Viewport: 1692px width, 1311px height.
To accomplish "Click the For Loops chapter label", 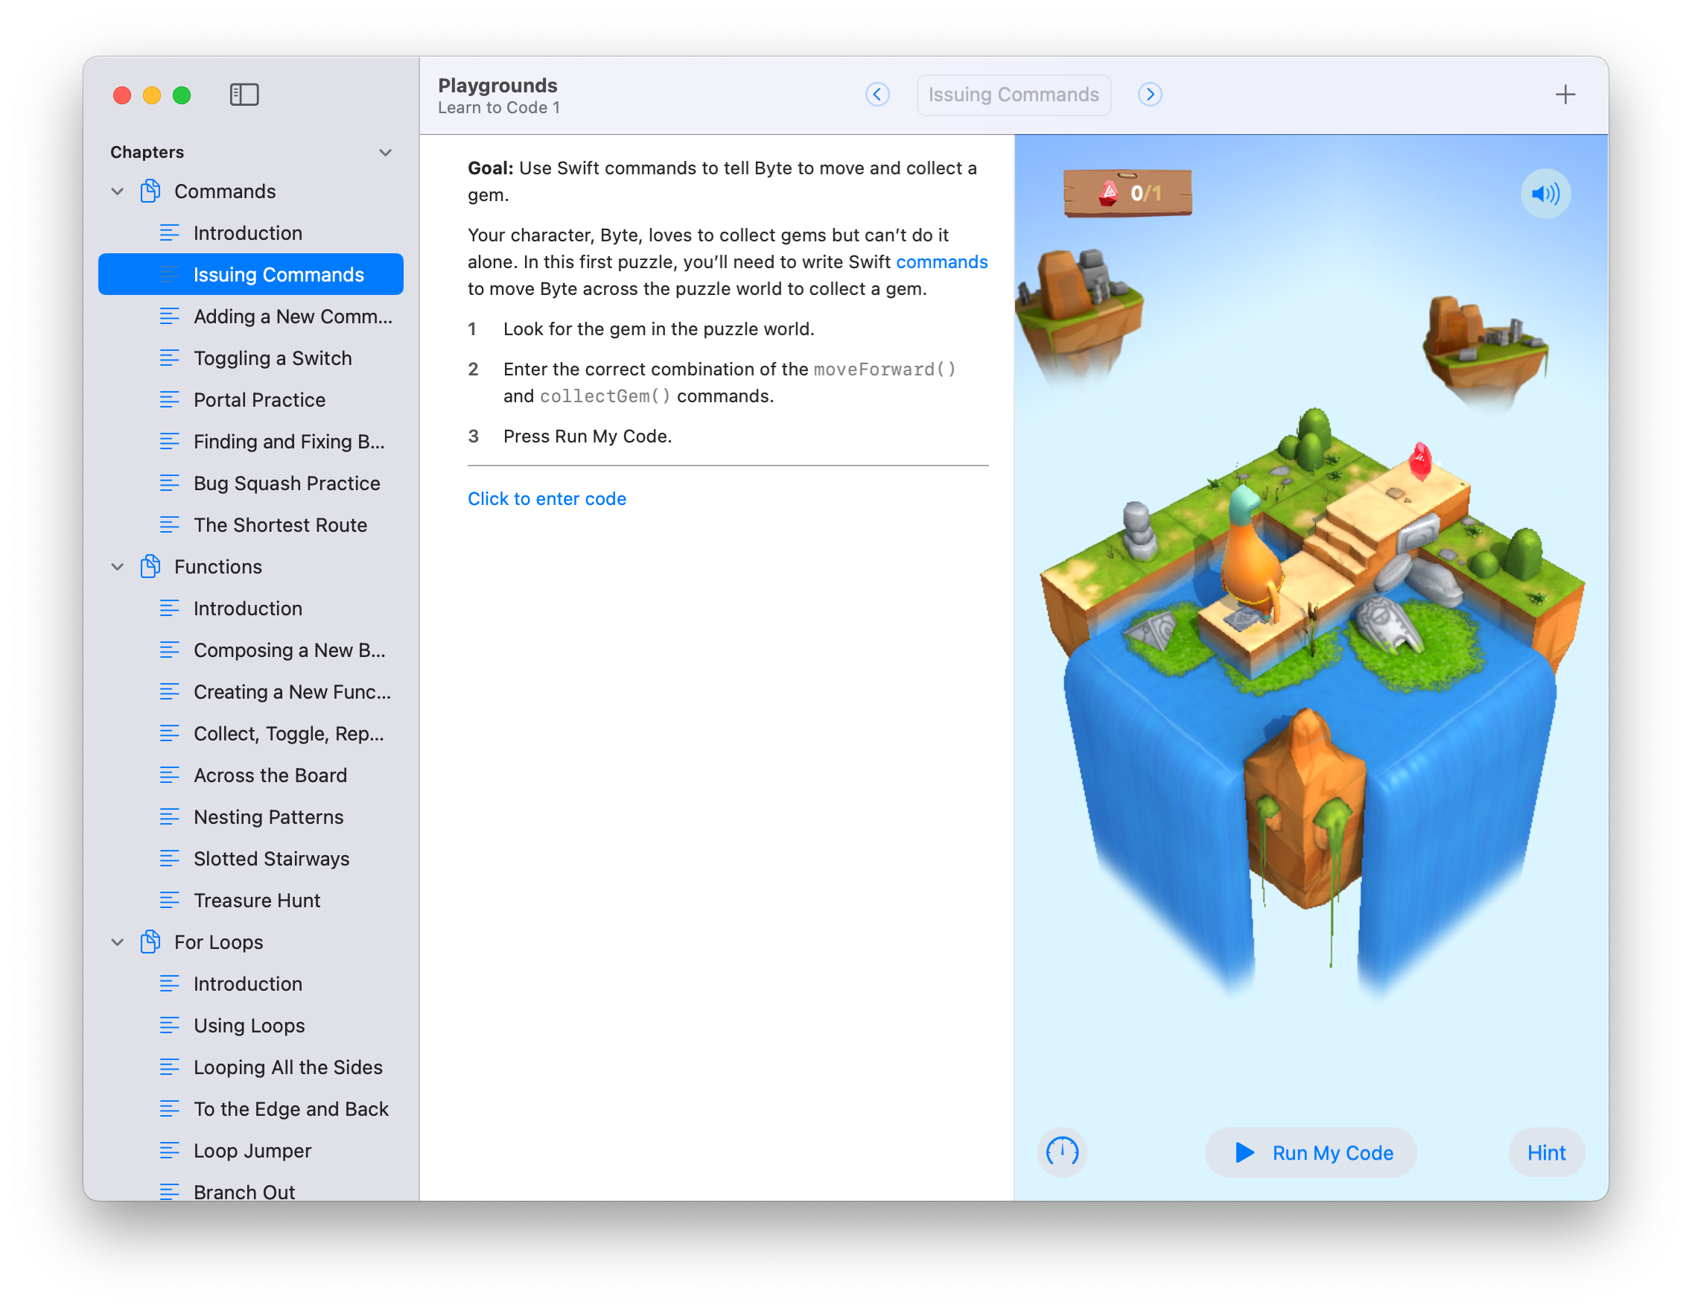I will [218, 942].
